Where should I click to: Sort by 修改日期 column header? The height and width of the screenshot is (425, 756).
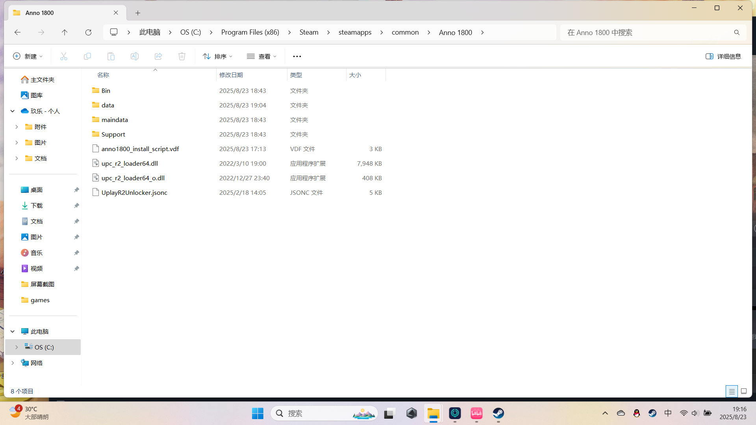coord(231,75)
